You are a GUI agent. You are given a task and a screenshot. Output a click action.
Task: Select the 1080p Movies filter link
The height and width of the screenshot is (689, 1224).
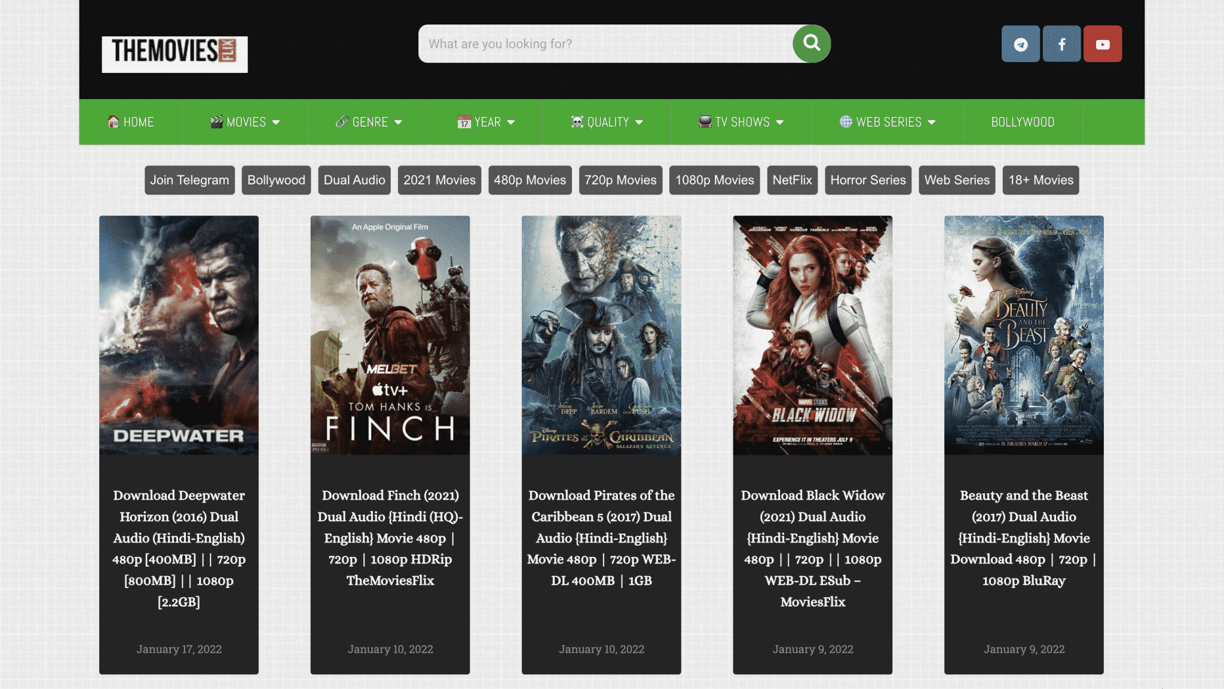pos(714,180)
